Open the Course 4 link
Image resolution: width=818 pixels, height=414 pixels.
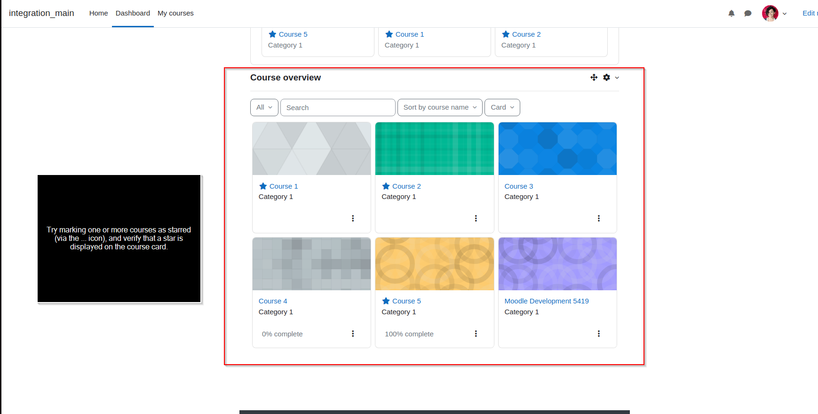tap(273, 301)
